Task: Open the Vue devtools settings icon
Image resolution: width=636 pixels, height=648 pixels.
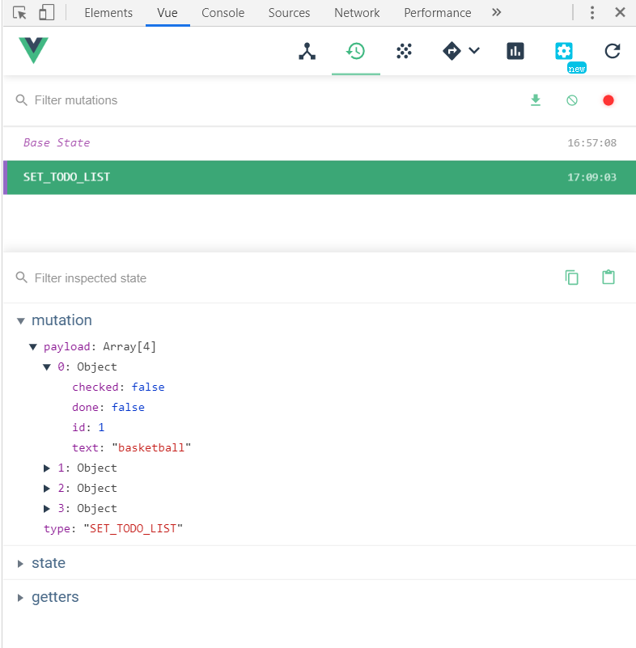Action: pos(563,51)
